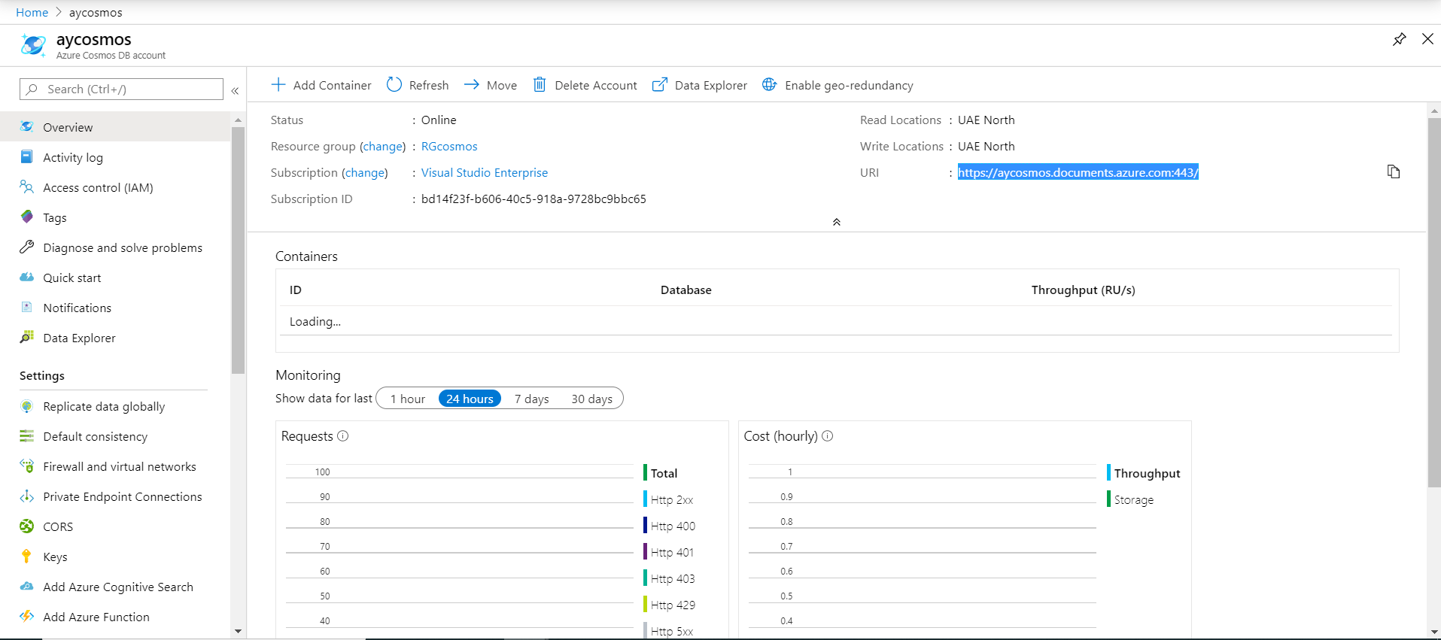Open the Activity log menu item
This screenshot has height=640, width=1441.
tap(73, 157)
